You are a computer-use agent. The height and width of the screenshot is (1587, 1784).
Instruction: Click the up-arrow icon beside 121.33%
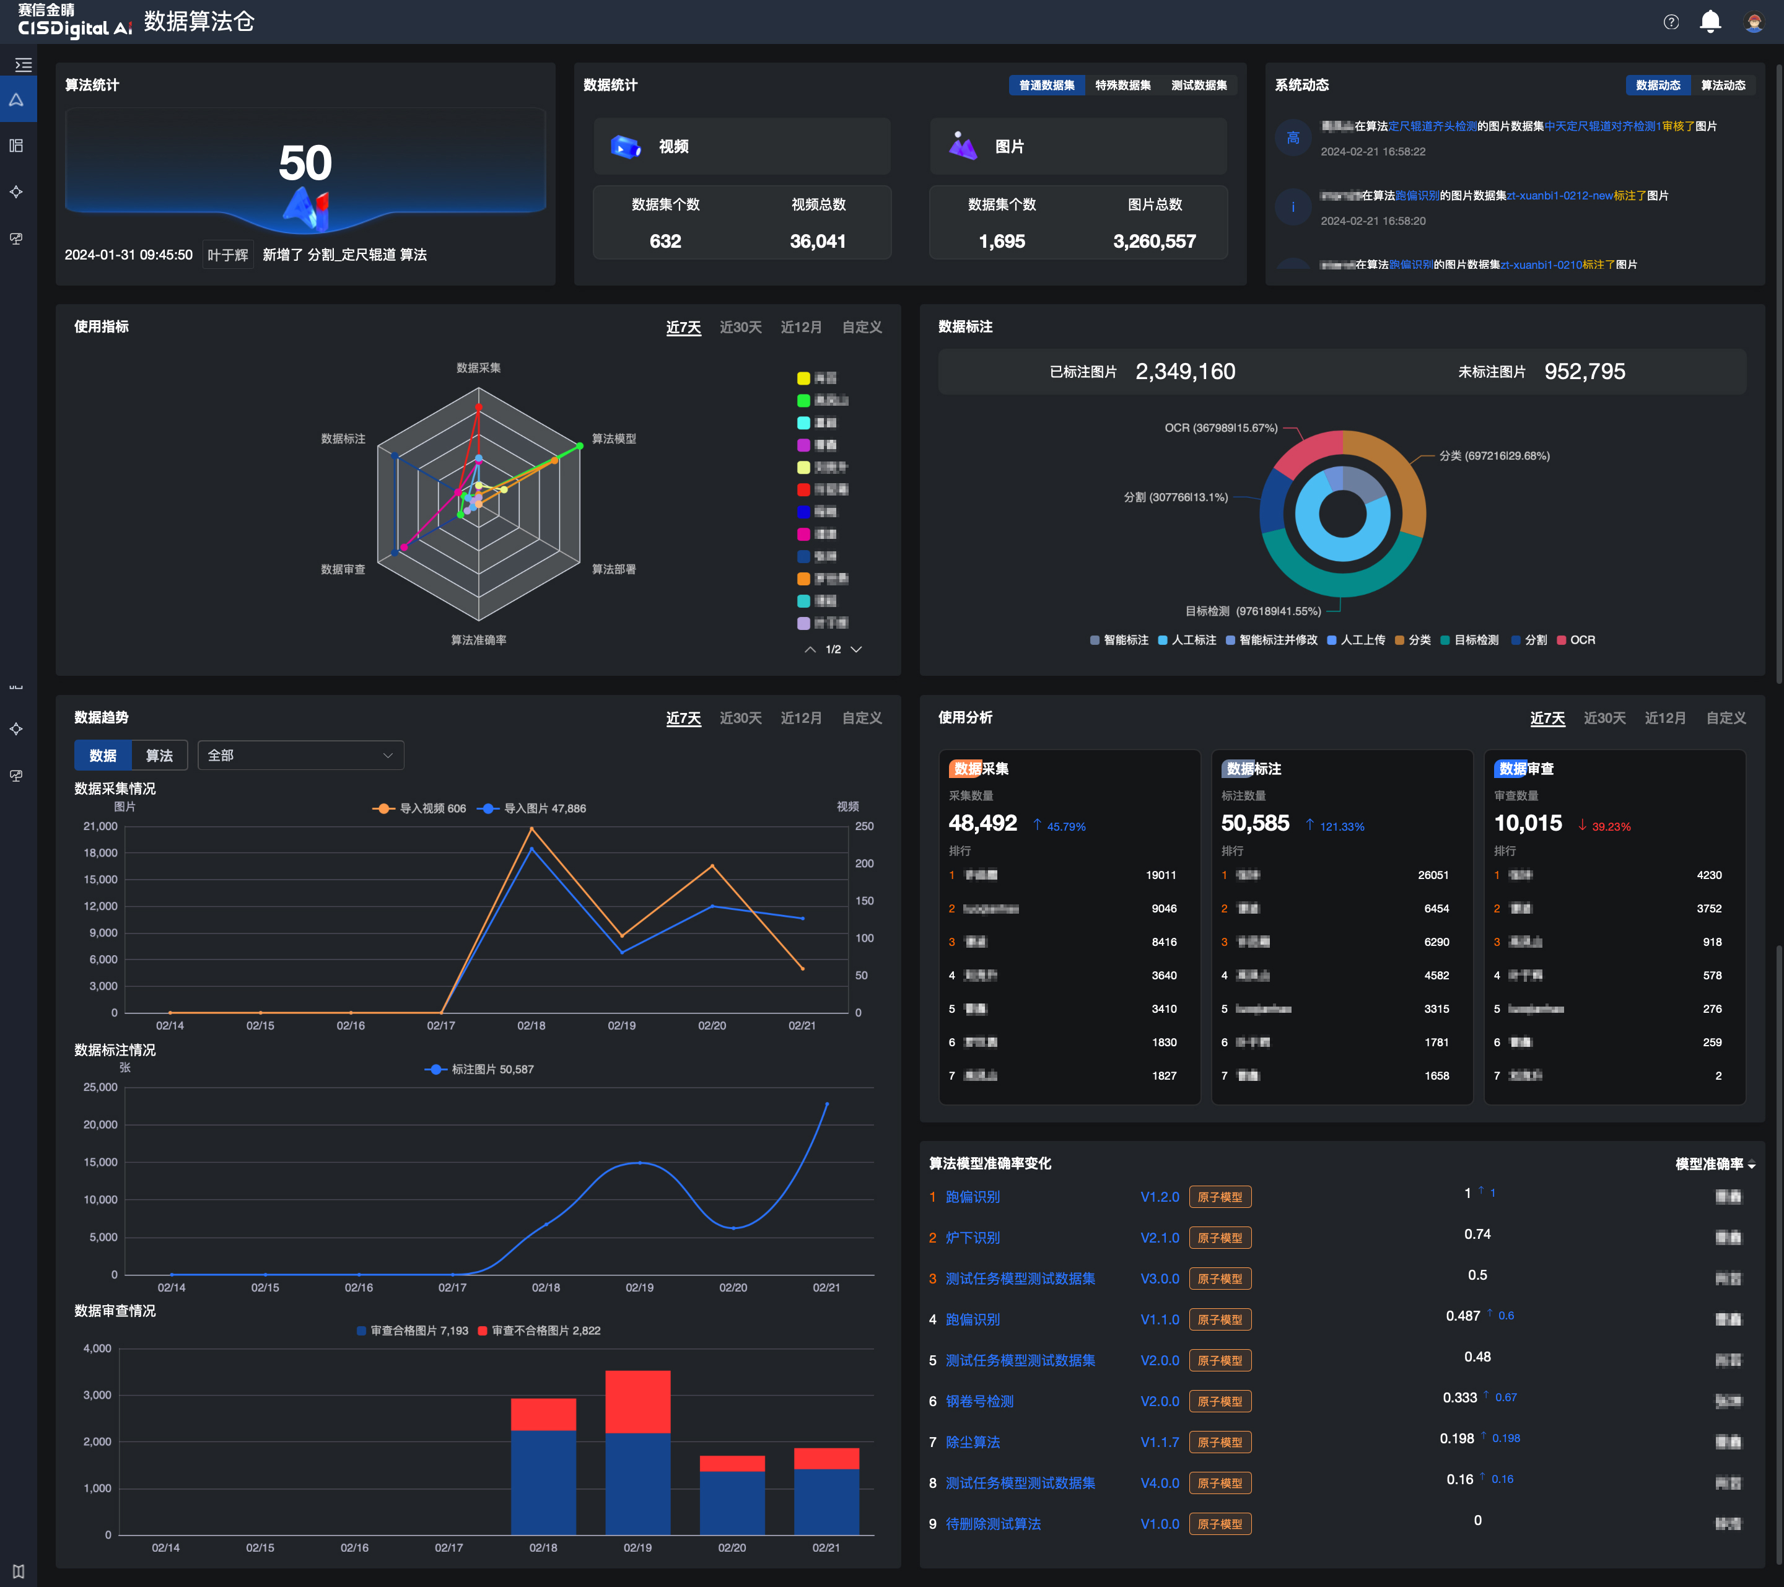pyautogui.click(x=1310, y=825)
